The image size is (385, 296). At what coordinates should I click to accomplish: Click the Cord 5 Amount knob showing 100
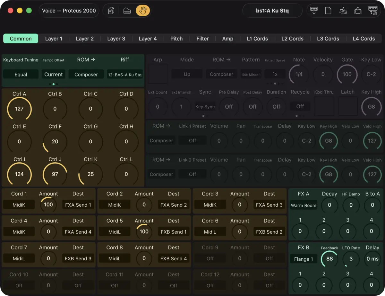click(144, 231)
